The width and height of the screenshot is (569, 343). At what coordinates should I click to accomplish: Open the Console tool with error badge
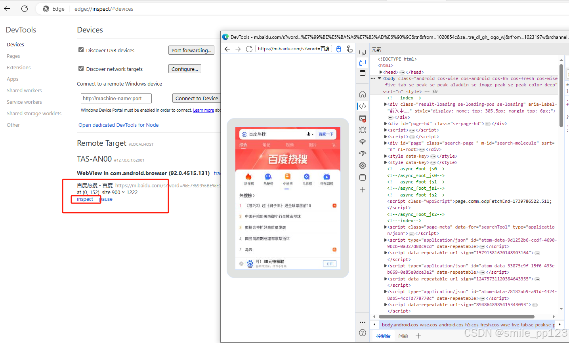coord(363,118)
